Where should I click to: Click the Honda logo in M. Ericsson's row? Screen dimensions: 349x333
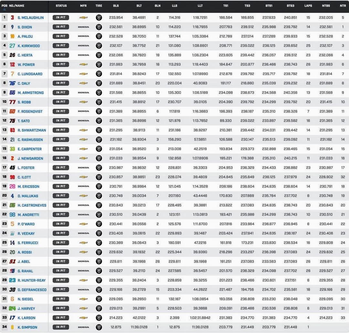83,186
